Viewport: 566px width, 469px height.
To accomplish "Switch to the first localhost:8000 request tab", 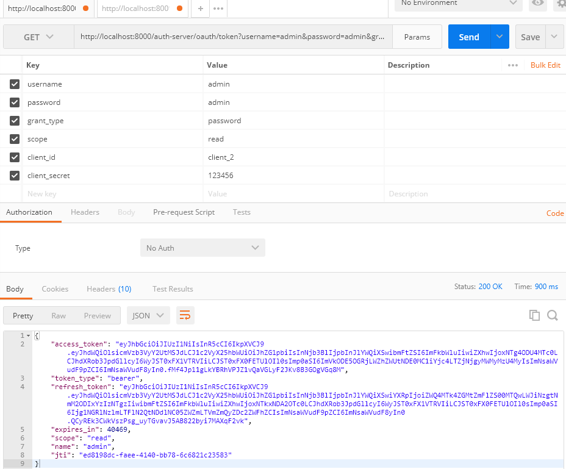I will tap(48, 9).
